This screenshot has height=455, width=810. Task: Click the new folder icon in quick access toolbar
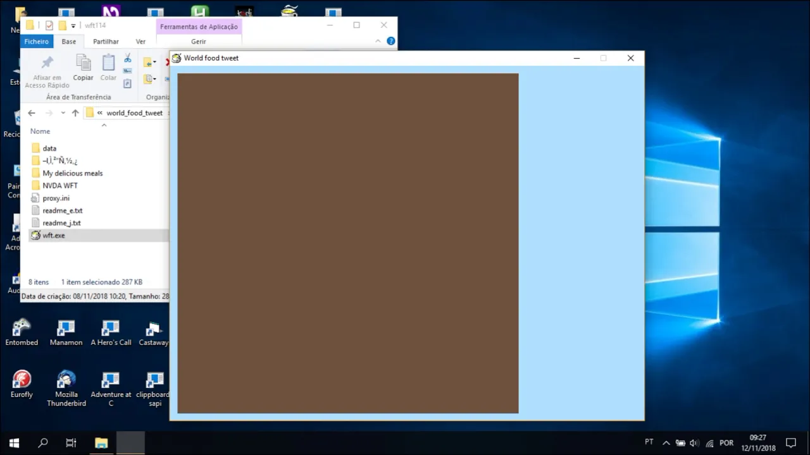(62, 25)
